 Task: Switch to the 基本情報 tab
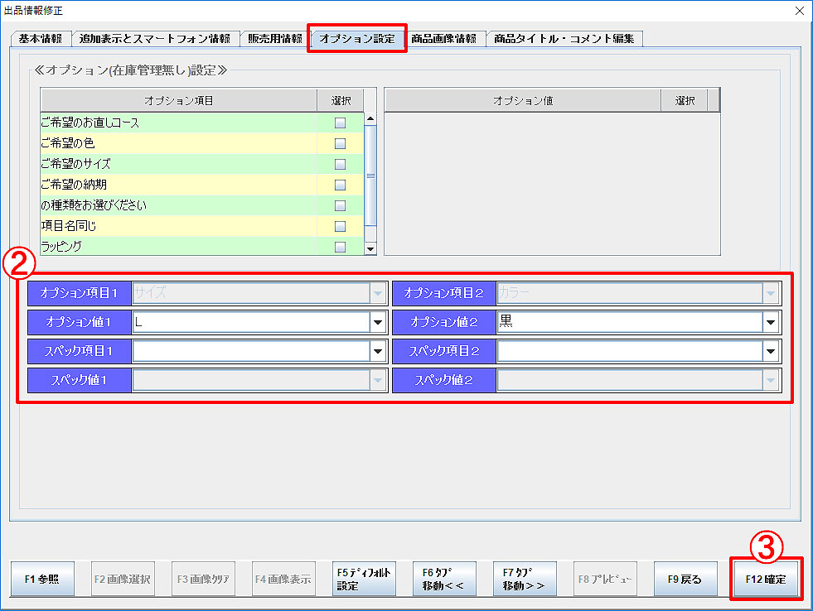40,39
